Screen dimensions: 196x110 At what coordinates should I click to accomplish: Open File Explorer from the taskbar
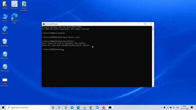(x=85, y=107)
